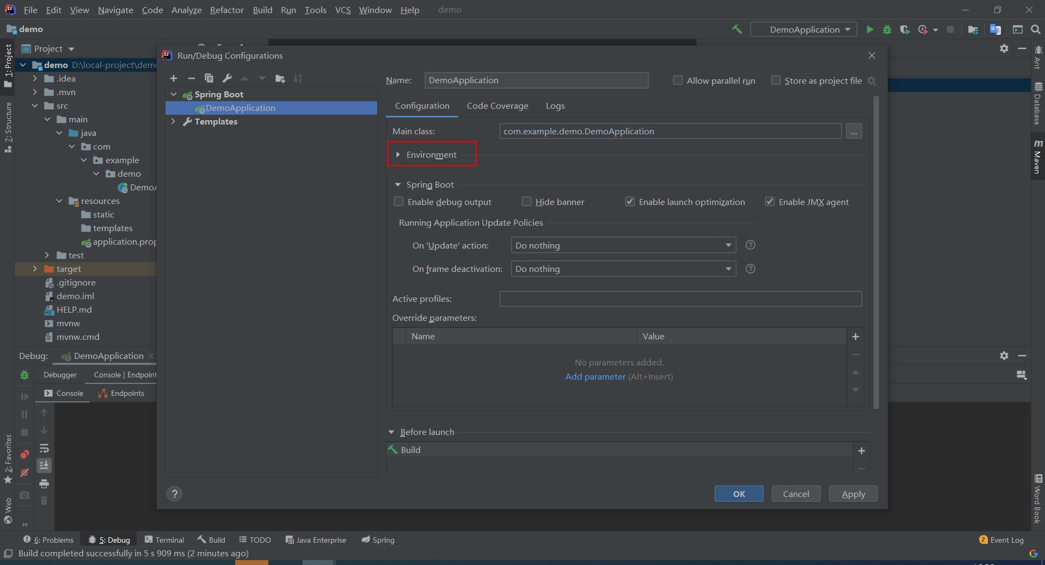This screenshot has width=1045, height=565.
Task: Run with coverage icon in the toolbar
Action: (x=905, y=29)
